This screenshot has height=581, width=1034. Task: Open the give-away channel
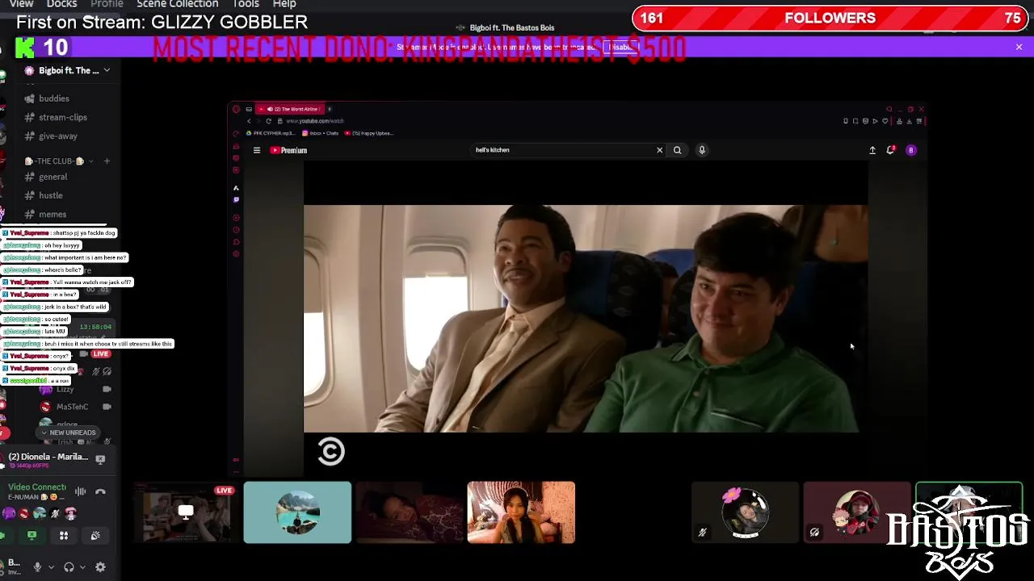tap(58, 136)
